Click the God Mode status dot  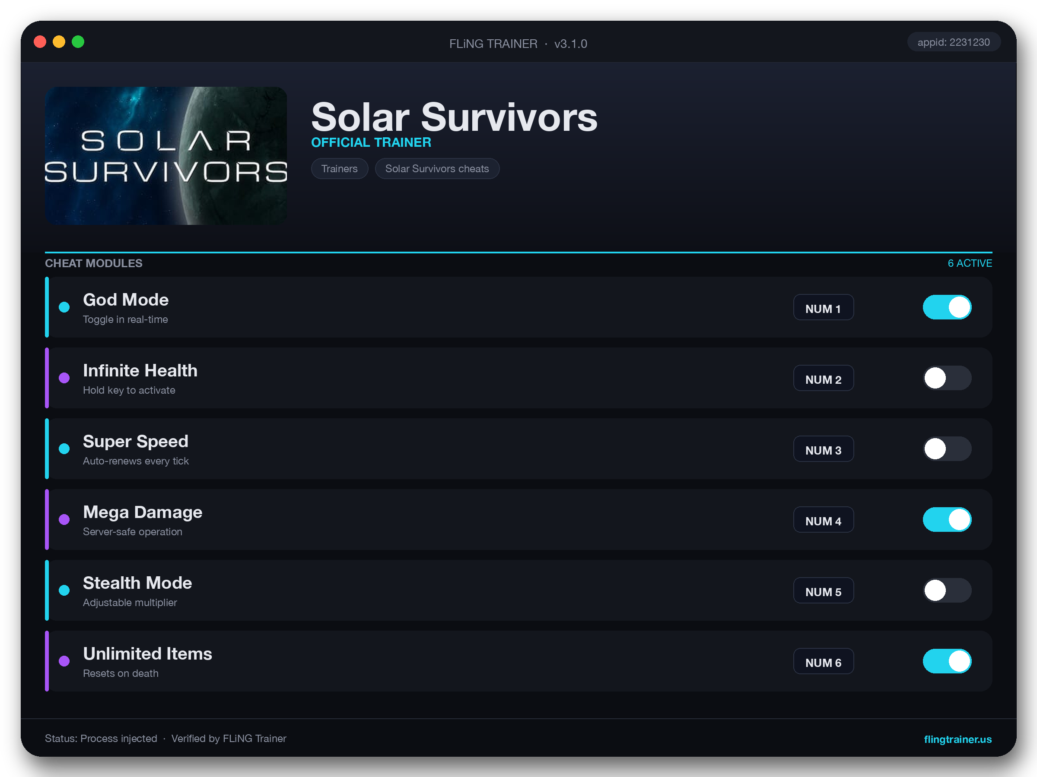[x=64, y=307]
